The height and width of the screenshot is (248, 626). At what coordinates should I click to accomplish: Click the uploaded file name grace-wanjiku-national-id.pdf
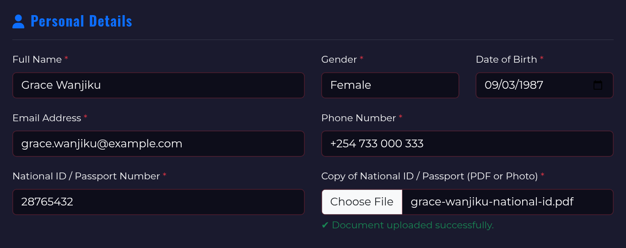click(492, 202)
